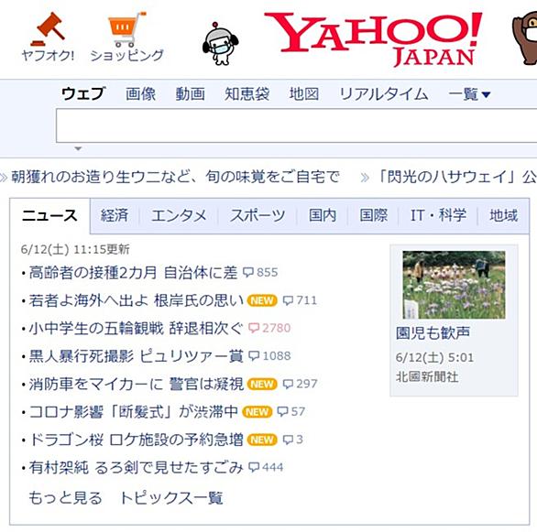
Task: Open the ヤフオク! auction hammer icon
Action: pyautogui.click(x=48, y=29)
